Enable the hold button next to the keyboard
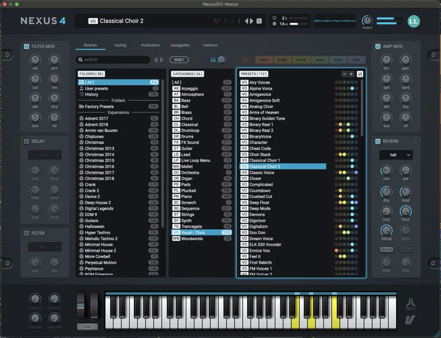This screenshot has width=441, height=338. point(87,327)
